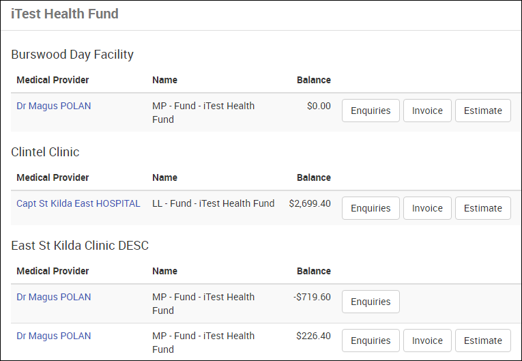Screen dimensions: 522x361
Task: Open Dr Magus POLAN link under Burswood
Action: (54, 106)
